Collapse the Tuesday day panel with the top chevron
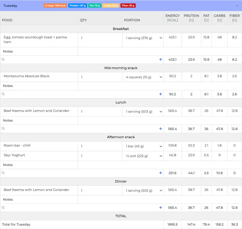The height and width of the screenshot is (229, 242). pyautogui.click(x=238, y=5)
